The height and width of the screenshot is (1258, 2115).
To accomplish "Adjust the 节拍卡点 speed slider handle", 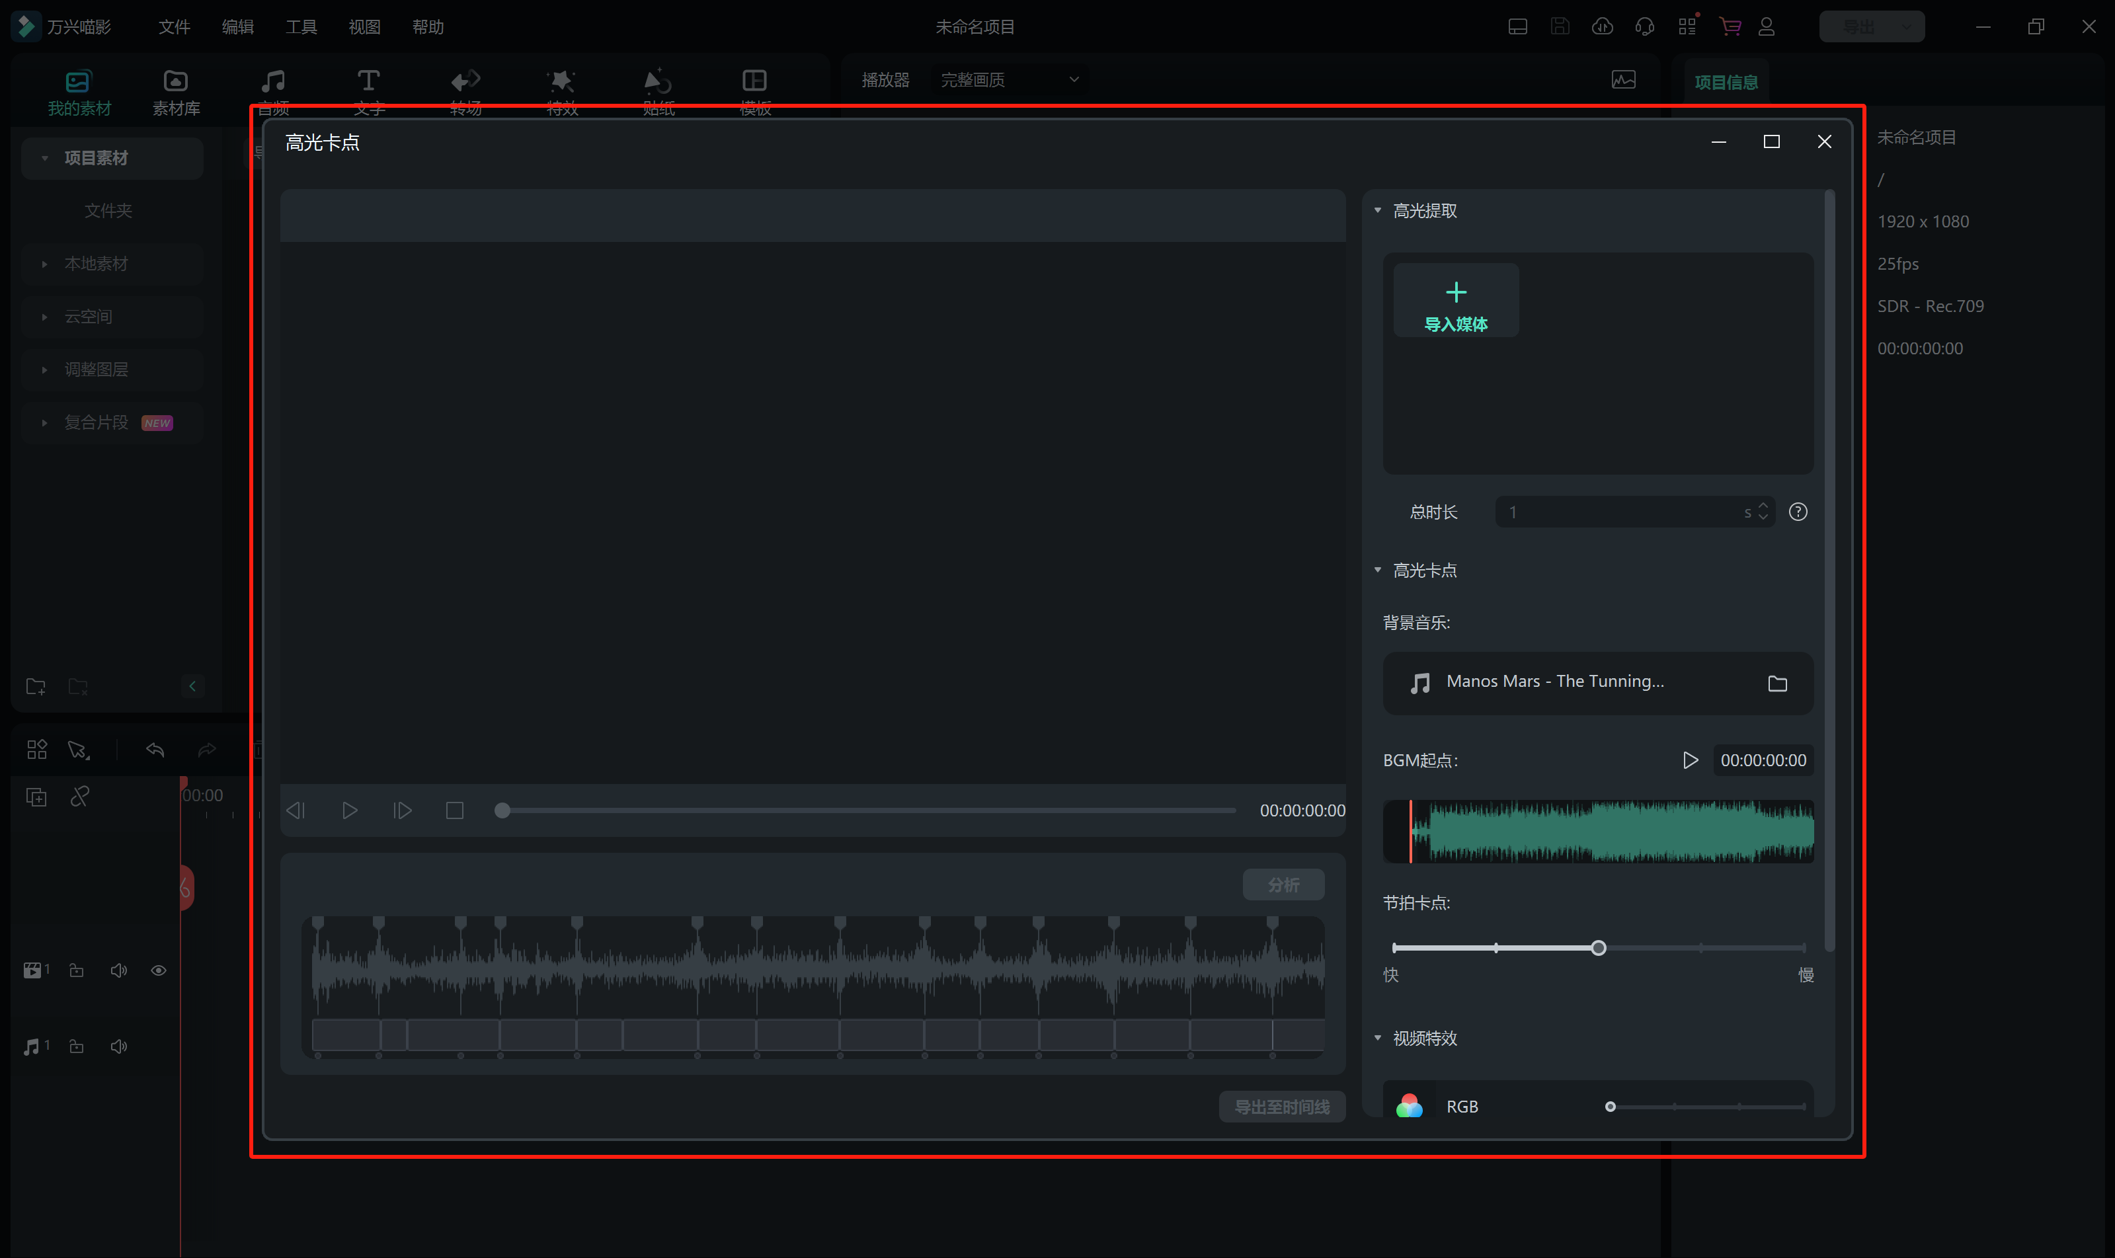I will tap(1598, 948).
